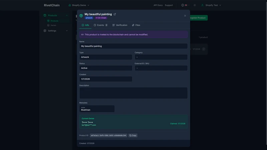Screen dimensions: 267x150
Task: Open the Shopify Demo organization dropdown
Action: coord(79,5)
